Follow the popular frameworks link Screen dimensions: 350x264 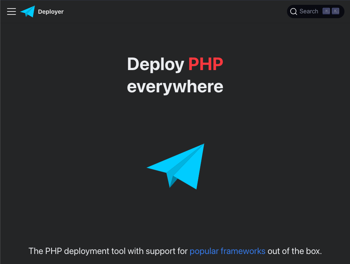pyautogui.click(x=227, y=251)
